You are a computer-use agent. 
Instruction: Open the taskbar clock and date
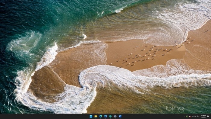(x=203, y=117)
